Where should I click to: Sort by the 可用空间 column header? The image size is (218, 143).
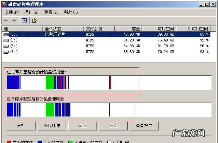coord(159,29)
